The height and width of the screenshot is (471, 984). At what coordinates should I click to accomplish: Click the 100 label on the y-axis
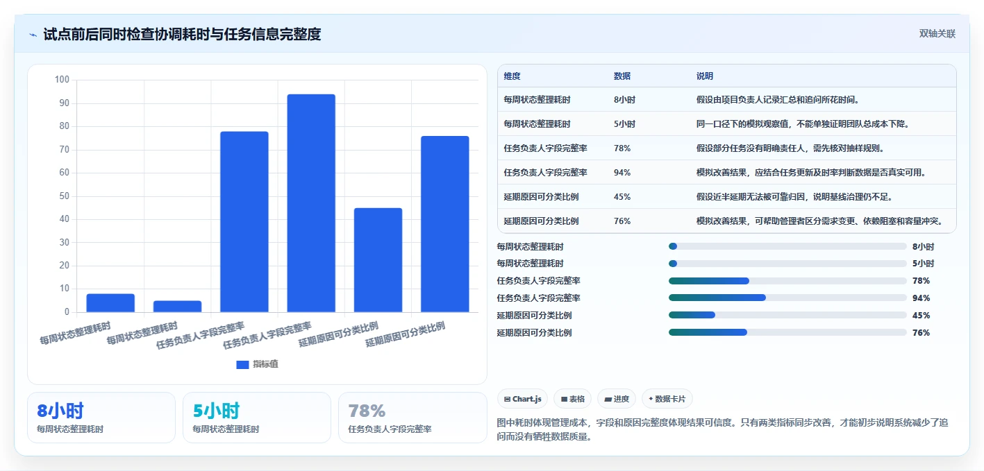pos(62,80)
